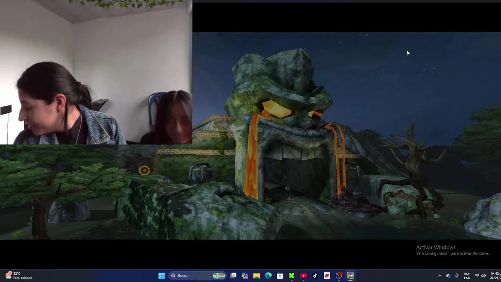The height and width of the screenshot is (282, 501).
Task: Click the microphone tray icon
Action: (456, 276)
